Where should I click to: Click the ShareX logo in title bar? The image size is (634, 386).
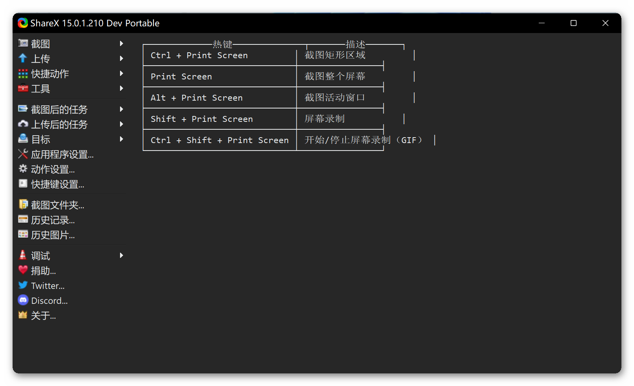(23, 23)
